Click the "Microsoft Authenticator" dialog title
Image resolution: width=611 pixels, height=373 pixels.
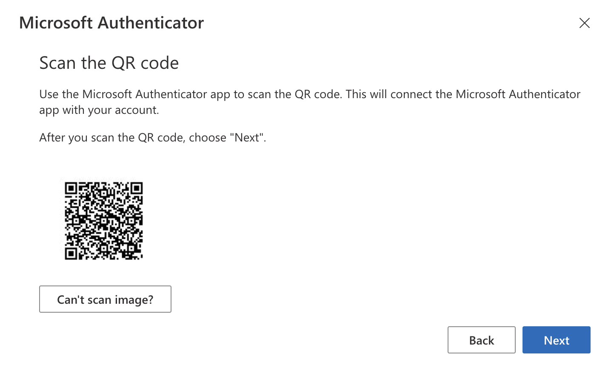pos(111,23)
